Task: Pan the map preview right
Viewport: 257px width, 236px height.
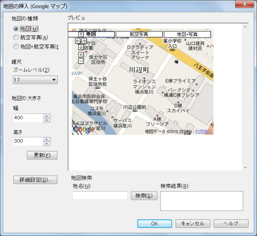Action: pos(84,41)
